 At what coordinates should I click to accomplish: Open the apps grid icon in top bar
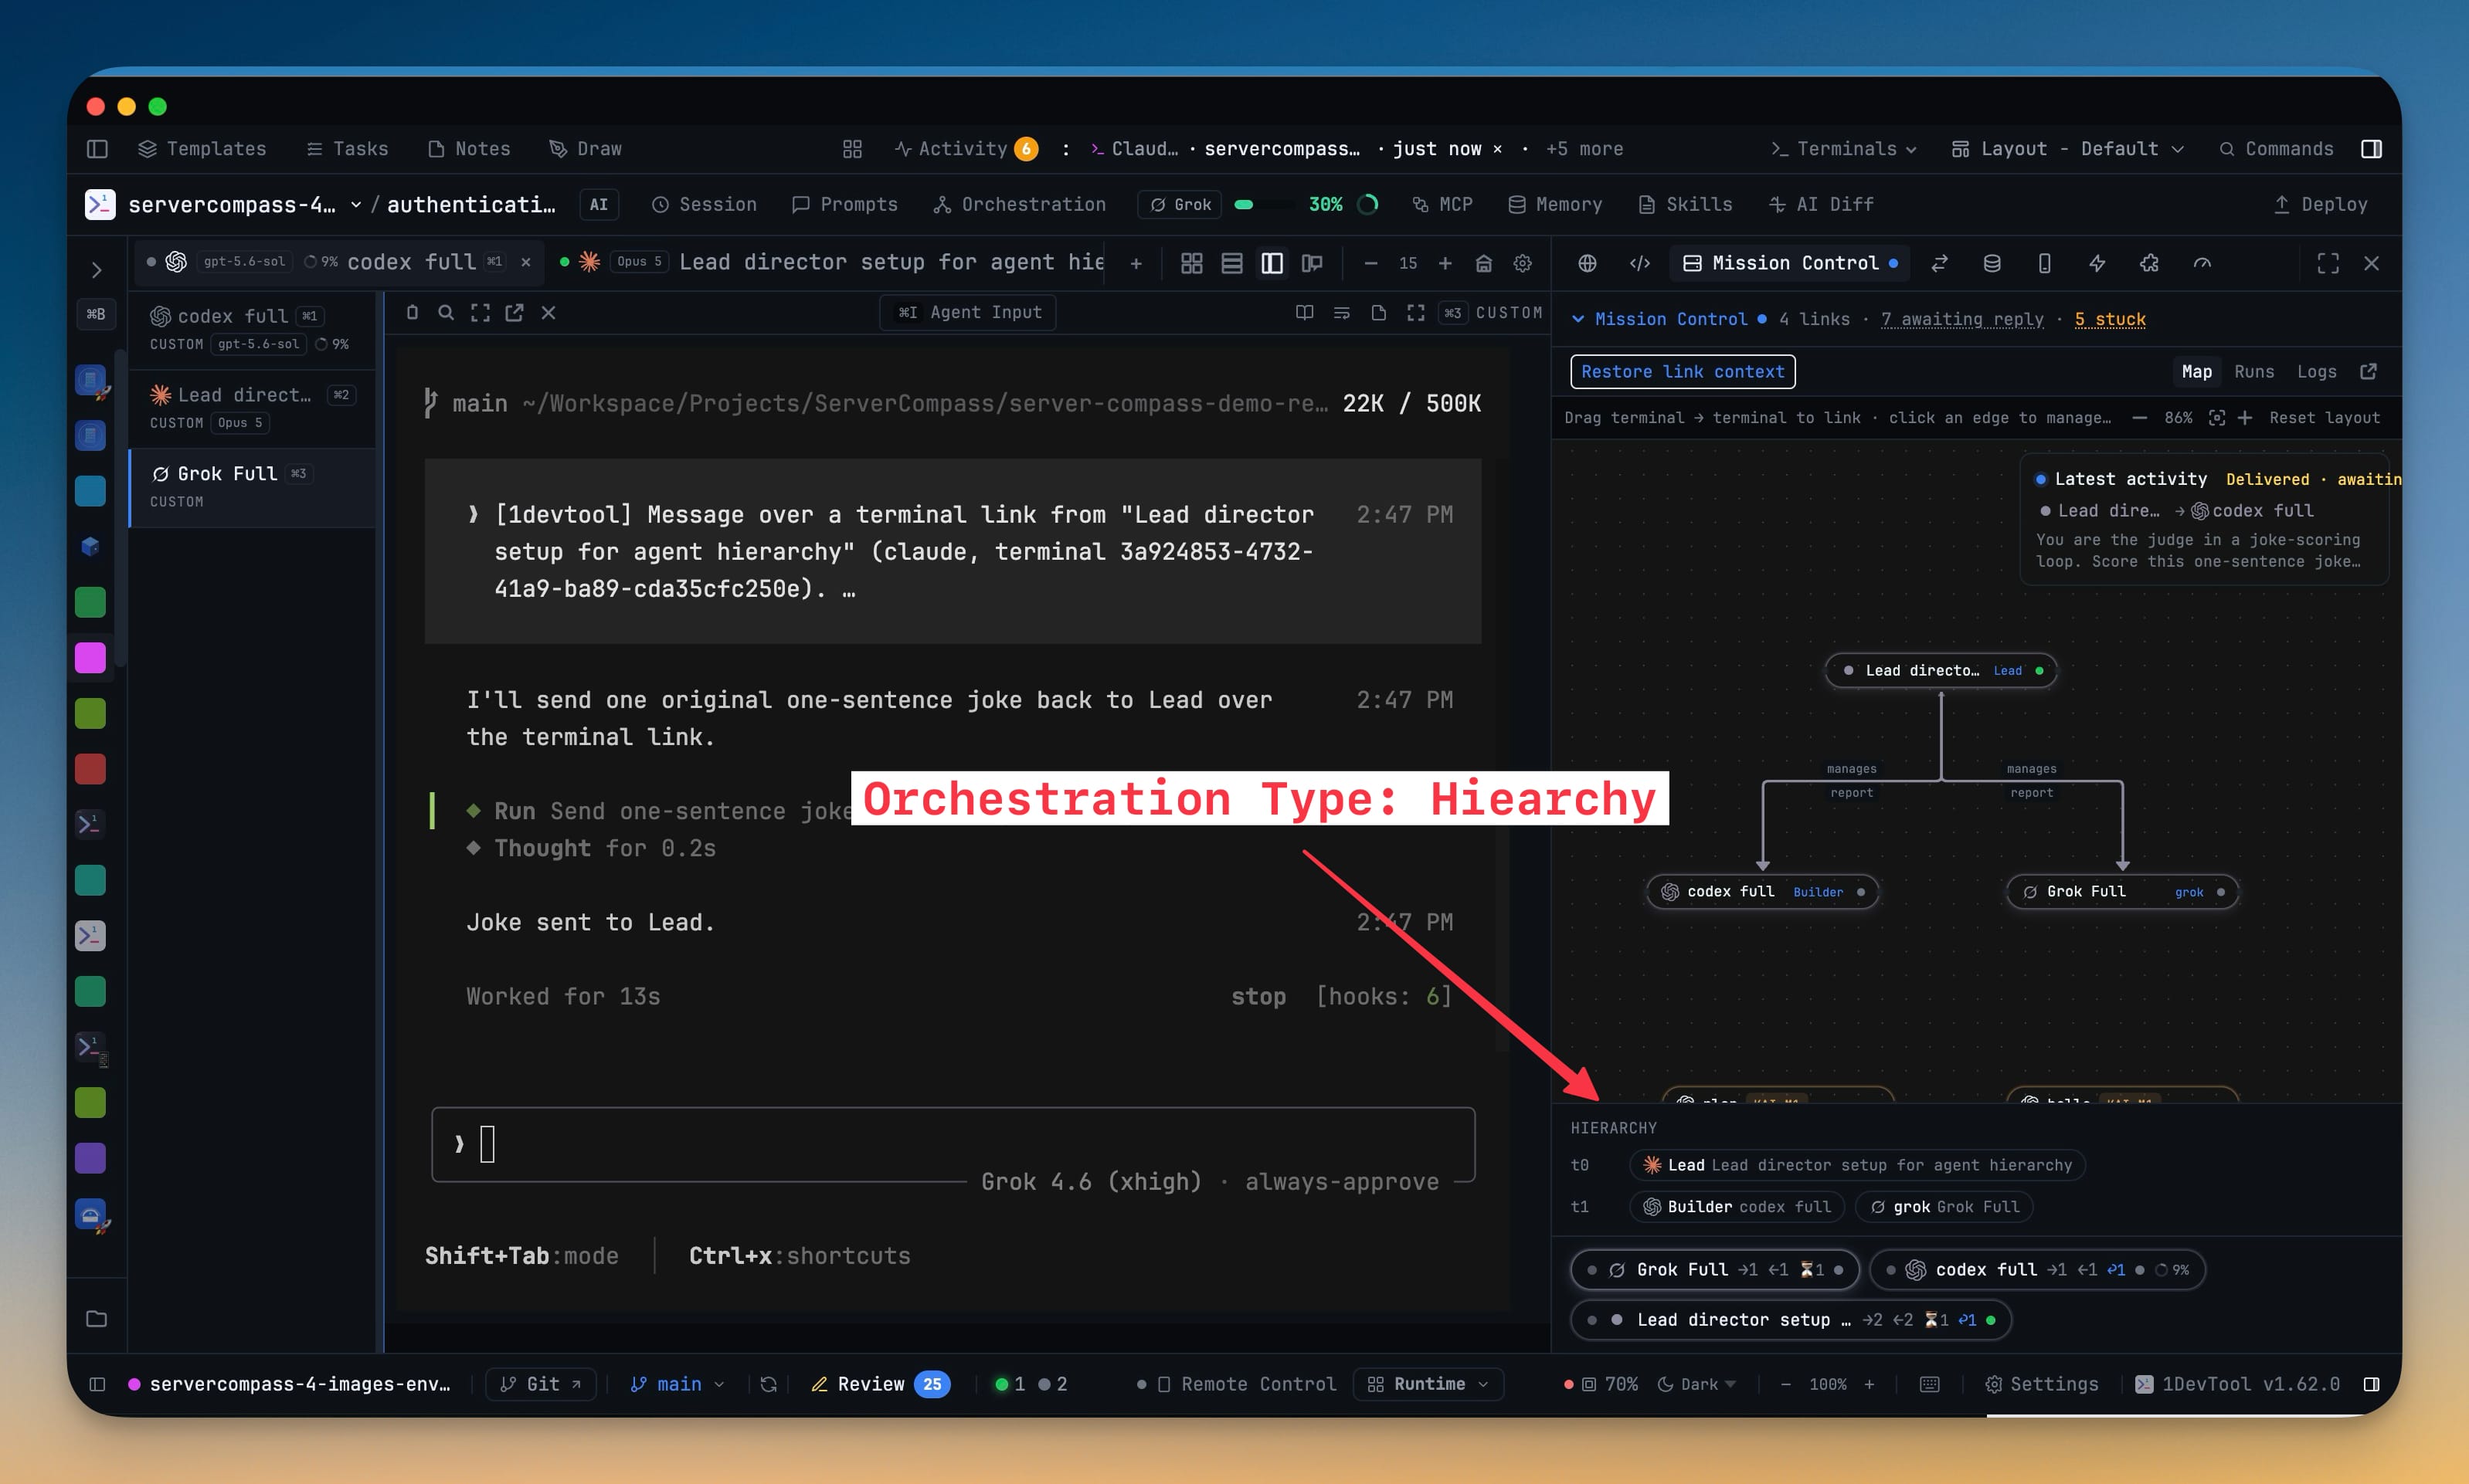[852, 149]
